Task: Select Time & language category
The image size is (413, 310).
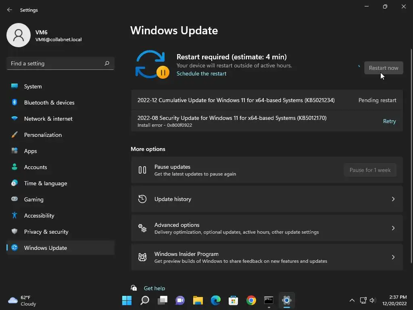Action: point(60,183)
